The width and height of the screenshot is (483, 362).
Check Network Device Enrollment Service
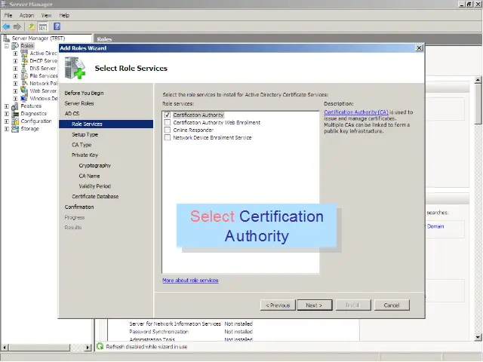point(168,137)
